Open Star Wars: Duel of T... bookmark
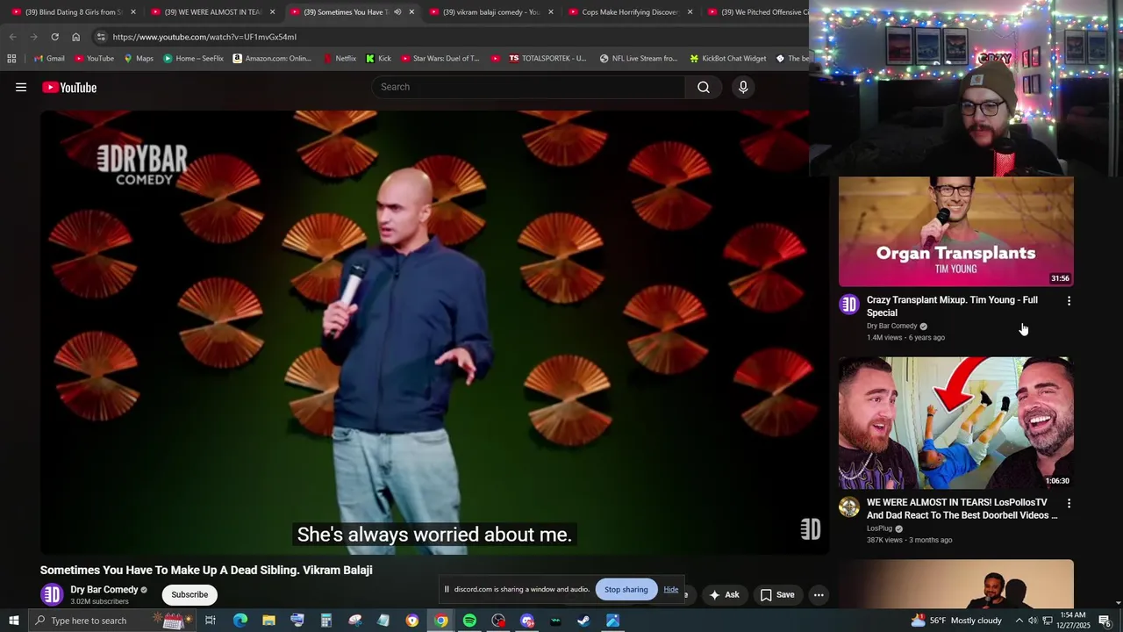 click(440, 59)
